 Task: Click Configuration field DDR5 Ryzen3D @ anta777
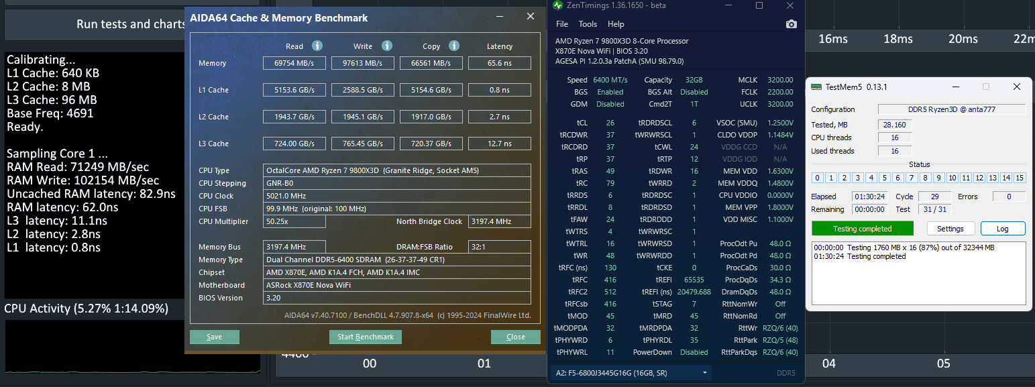coord(952,109)
